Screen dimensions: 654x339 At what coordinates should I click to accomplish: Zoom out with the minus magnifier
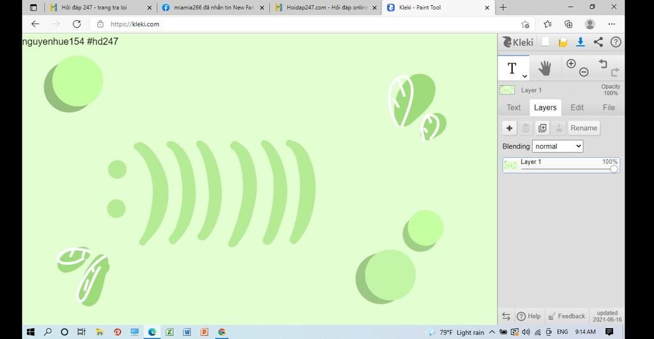point(584,72)
